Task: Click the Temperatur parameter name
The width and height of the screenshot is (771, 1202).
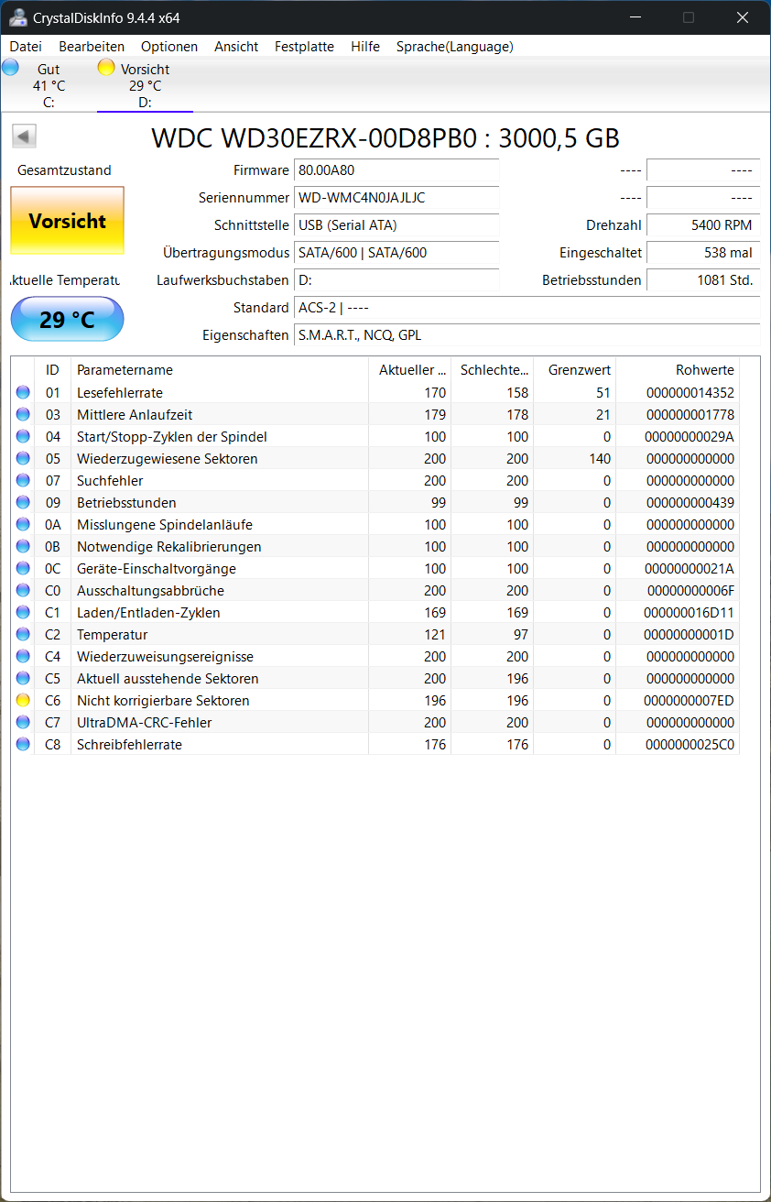Action: coord(112,635)
